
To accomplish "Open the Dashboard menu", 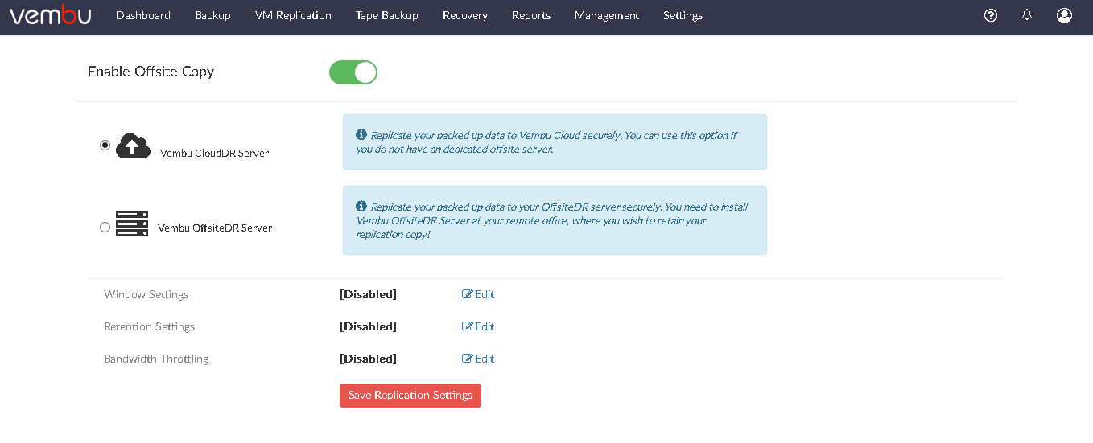I will (x=143, y=15).
